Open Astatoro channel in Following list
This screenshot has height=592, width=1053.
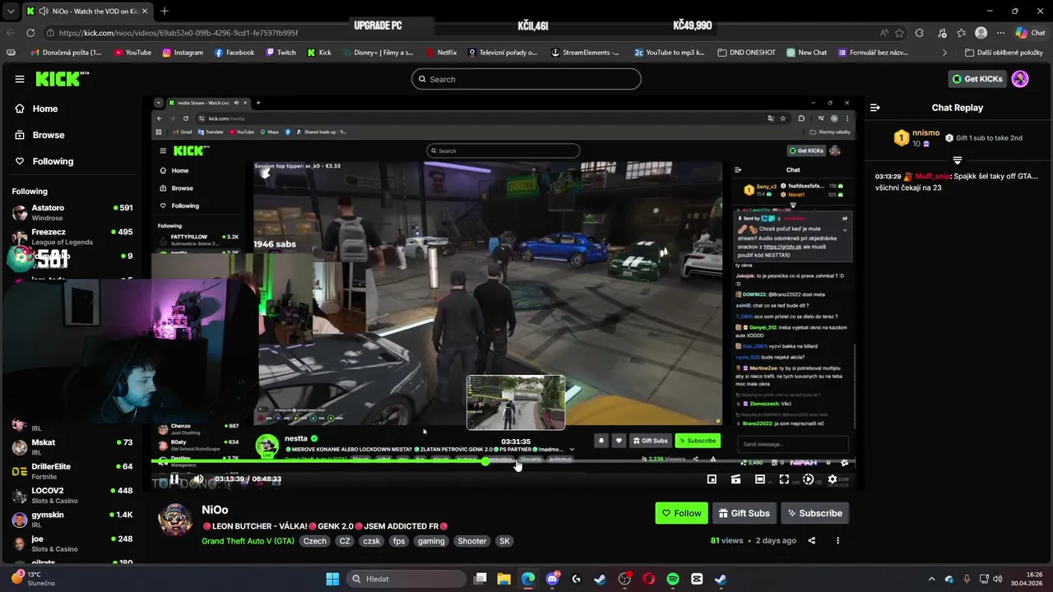pyautogui.click(x=72, y=212)
